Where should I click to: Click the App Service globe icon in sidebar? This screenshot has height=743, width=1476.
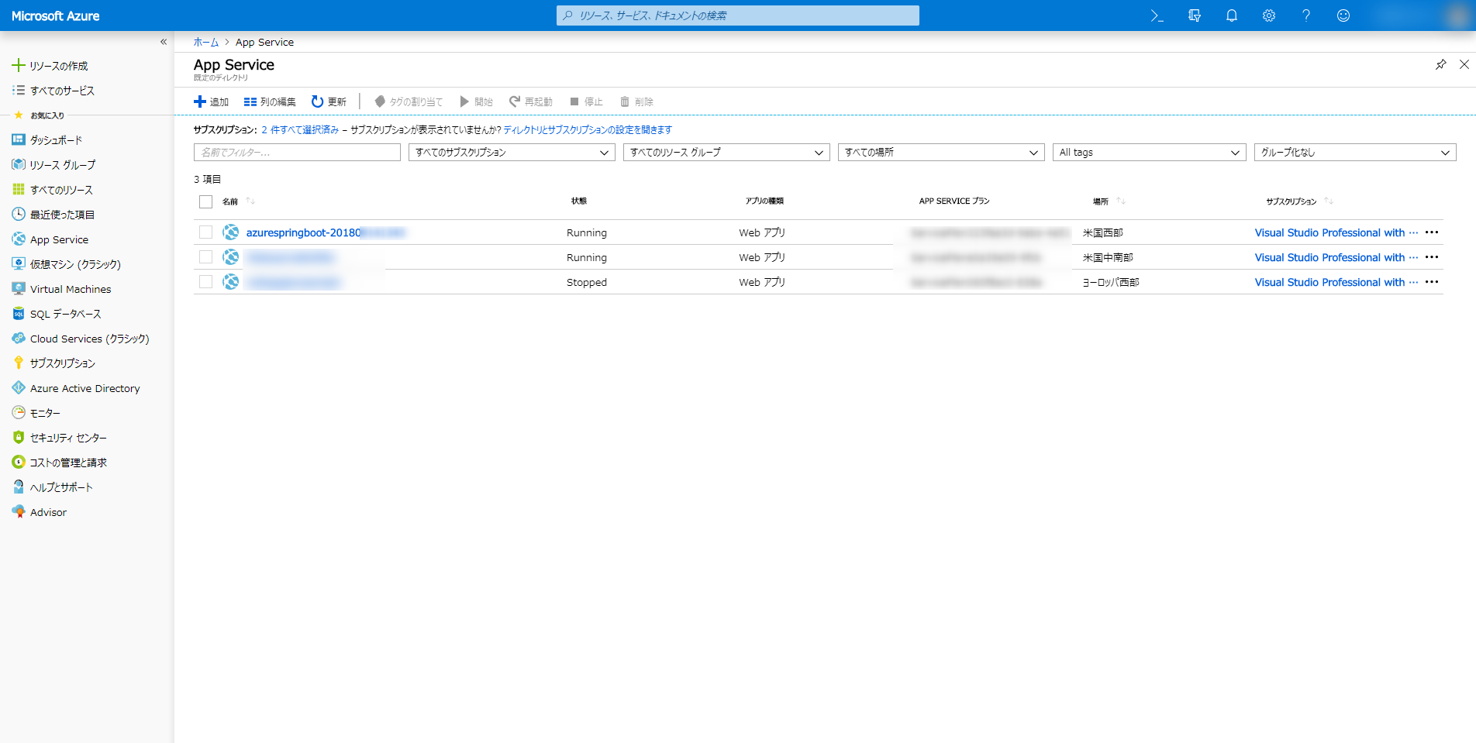coord(19,239)
